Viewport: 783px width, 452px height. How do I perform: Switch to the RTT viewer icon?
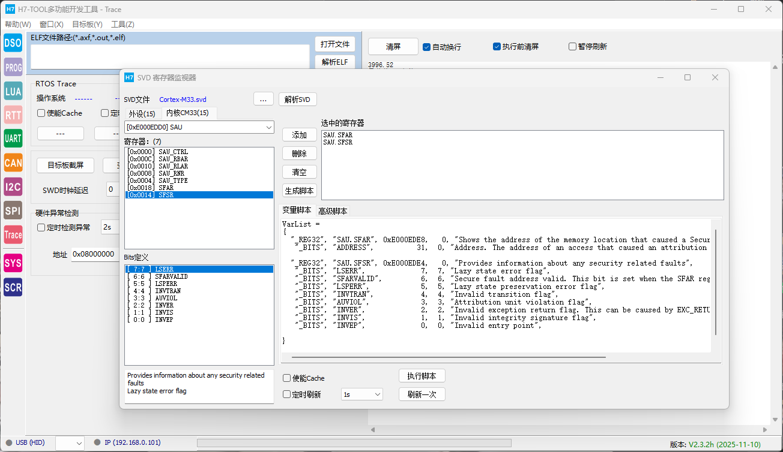[x=13, y=115]
